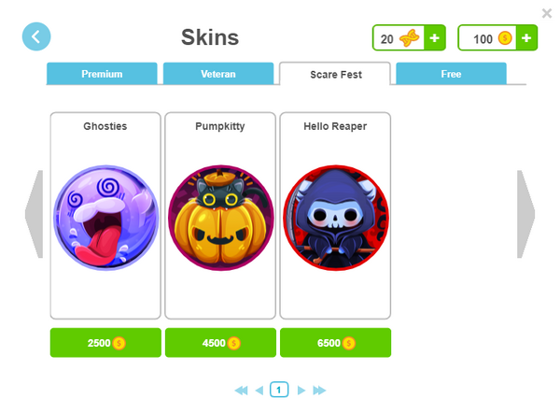
Task: Click the DNA strand currency icon
Action: (x=410, y=38)
